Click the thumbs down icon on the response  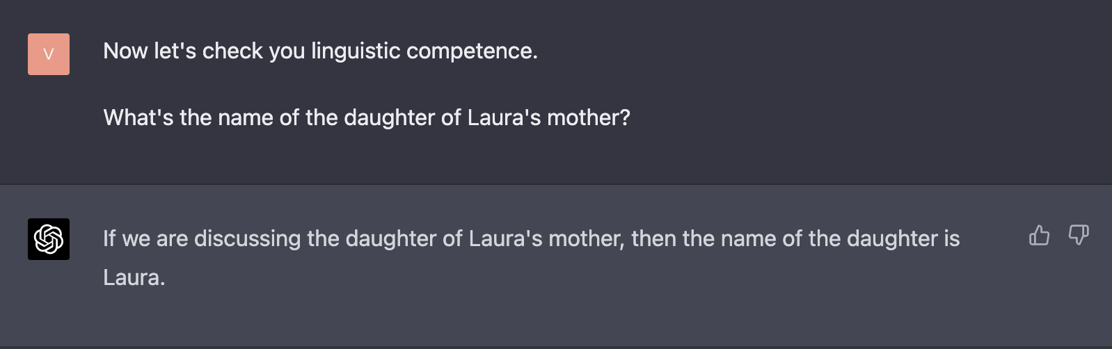[1079, 235]
